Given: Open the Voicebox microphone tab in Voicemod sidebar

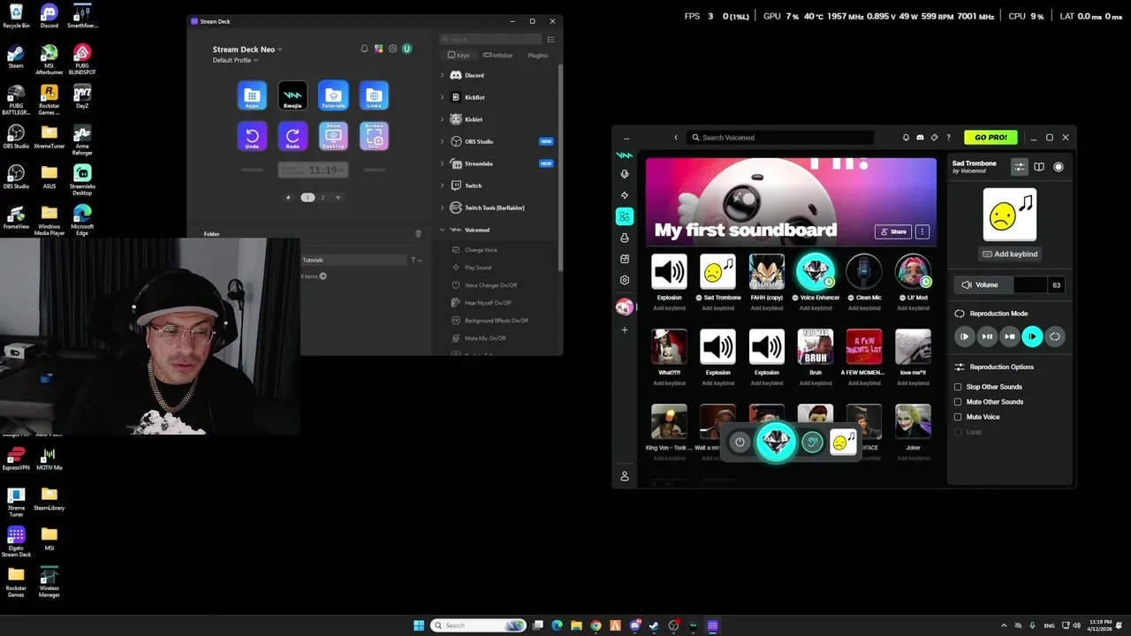Looking at the screenshot, I should point(625,174).
